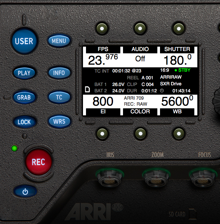Open the INFO screen button
The image size is (220, 224).
(59, 73)
